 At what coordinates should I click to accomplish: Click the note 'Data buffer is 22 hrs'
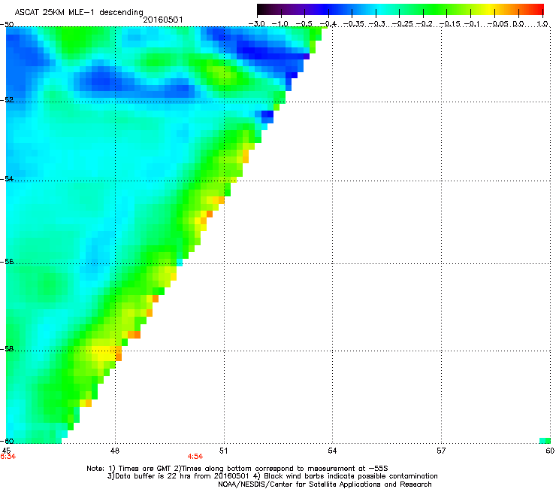[159, 476]
